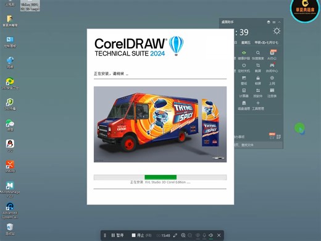
Task: Open the recorder drag-handle menu icon
Action: [x=105, y=235]
